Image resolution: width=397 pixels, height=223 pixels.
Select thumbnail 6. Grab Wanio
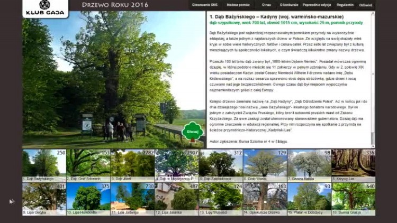coord(265,165)
